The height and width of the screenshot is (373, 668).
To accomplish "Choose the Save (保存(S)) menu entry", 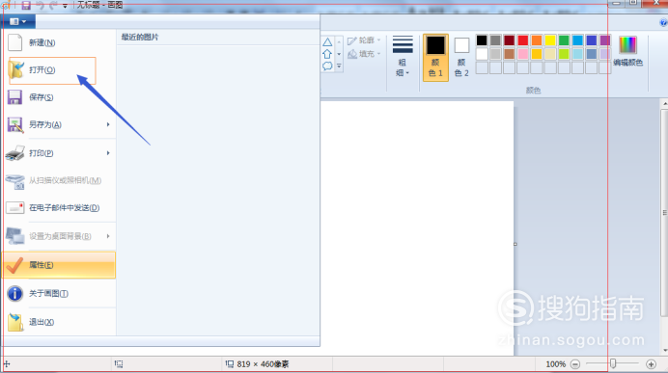I will (59, 97).
